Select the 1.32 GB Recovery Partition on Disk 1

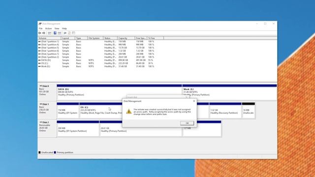pyautogui.click(x=225, y=110)
